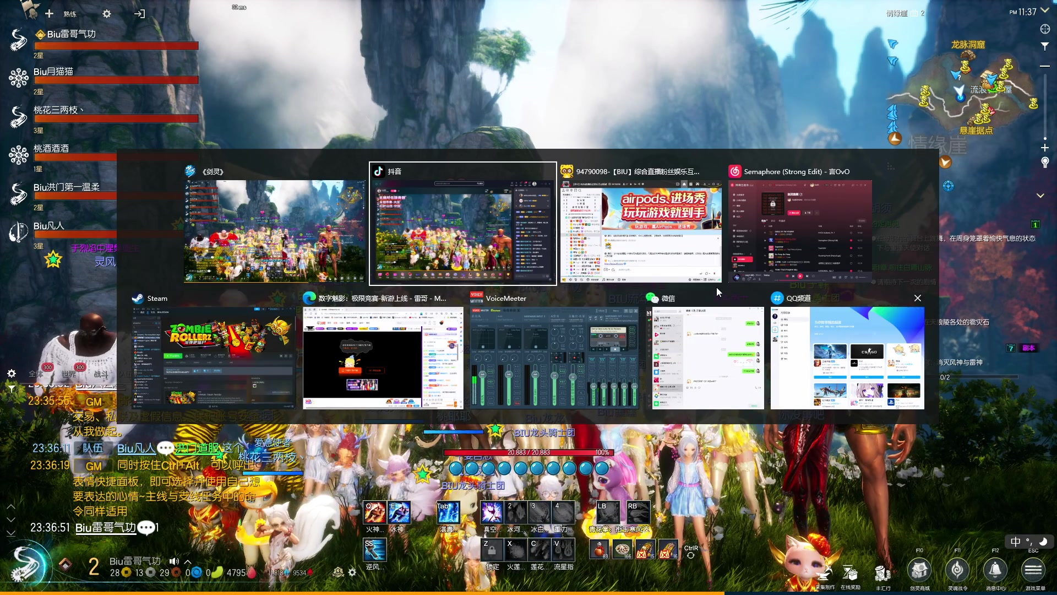The height and width of the screenshot is (595, 1057).
Task: Switch to the 全体 chat tab
Action: click(36, 374)
